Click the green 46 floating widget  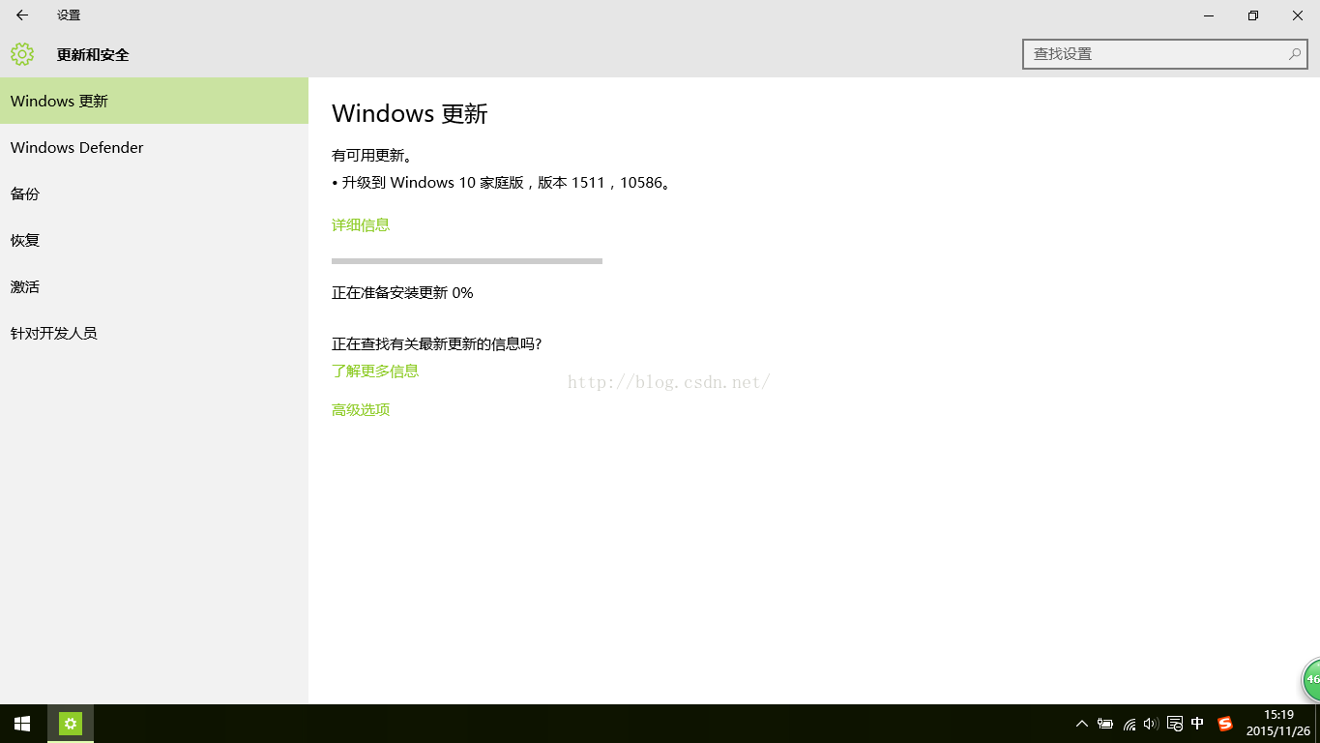click(1311, 679)
